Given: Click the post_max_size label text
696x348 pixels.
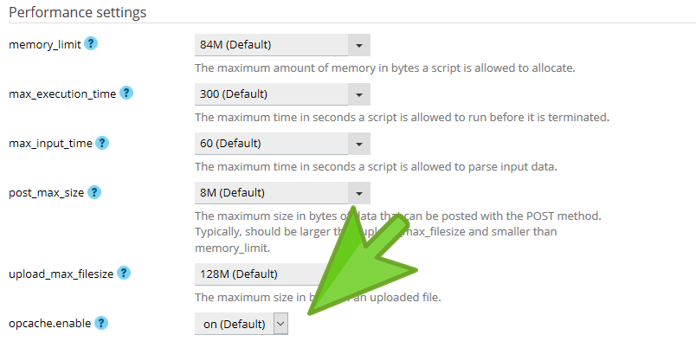Looking at the screenshot, I should [47, 192].
